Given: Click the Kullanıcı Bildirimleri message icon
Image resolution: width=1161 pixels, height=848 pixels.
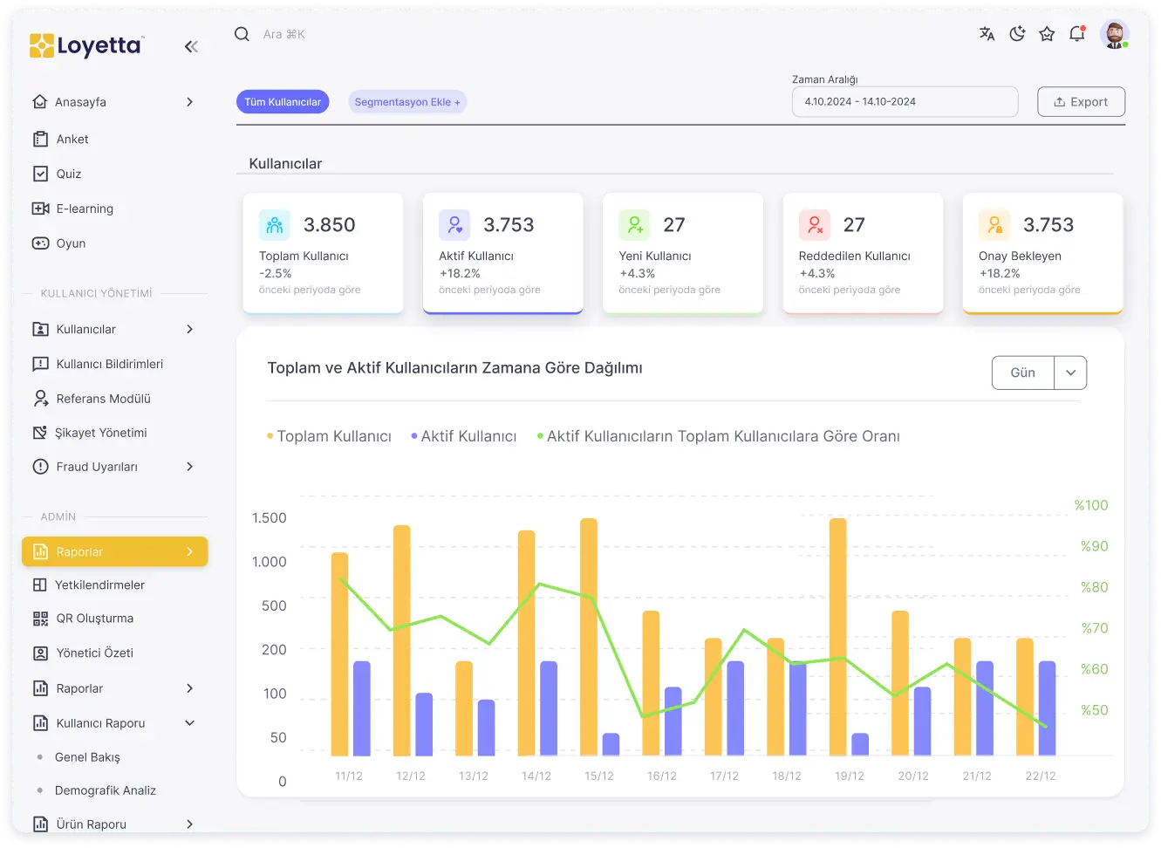Looking at the screenshot, I should point(40,364).
